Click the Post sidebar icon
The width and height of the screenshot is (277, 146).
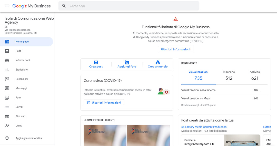coord(7,51)
